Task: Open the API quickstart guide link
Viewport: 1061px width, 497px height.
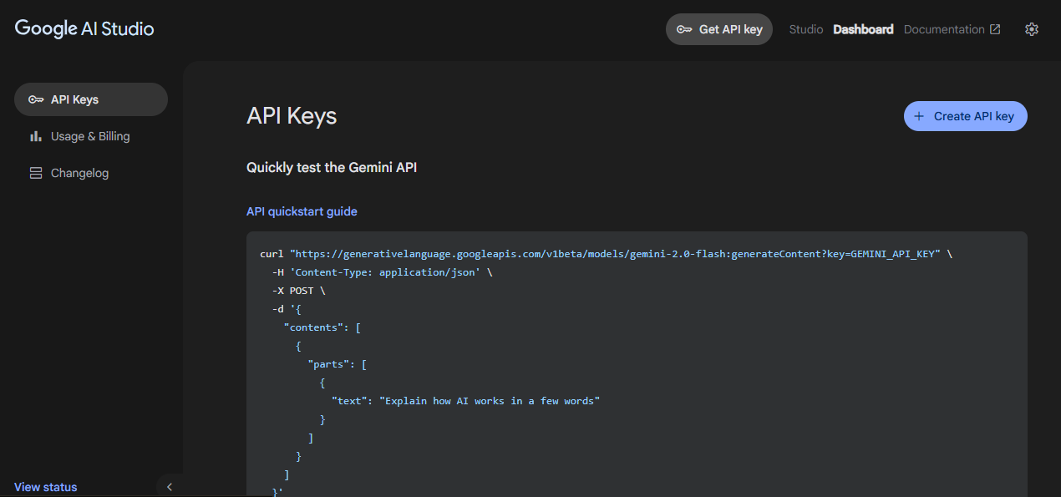Action: tap(302, 211)
